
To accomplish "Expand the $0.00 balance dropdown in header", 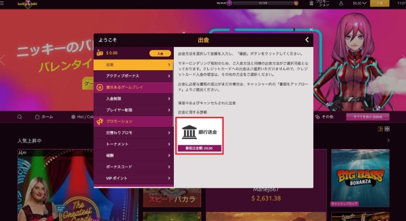I will pyautogui.click(x=359, y=3).
